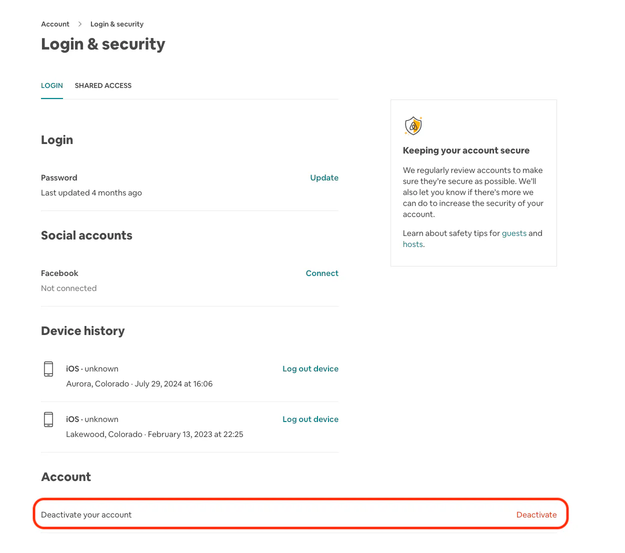Viewport: 625px width, 553px height.
Task: Click the Login & security breadcrumb
Action: (116, 23)
